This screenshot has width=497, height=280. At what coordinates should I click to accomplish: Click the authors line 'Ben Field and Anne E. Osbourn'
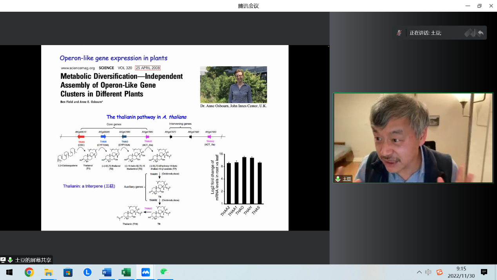click(82, 102)
